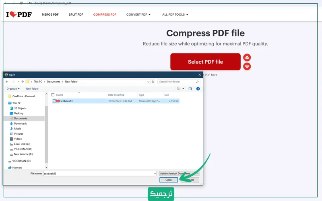
Task: Upload from Google Drive icon
Action: click(247, 57)
